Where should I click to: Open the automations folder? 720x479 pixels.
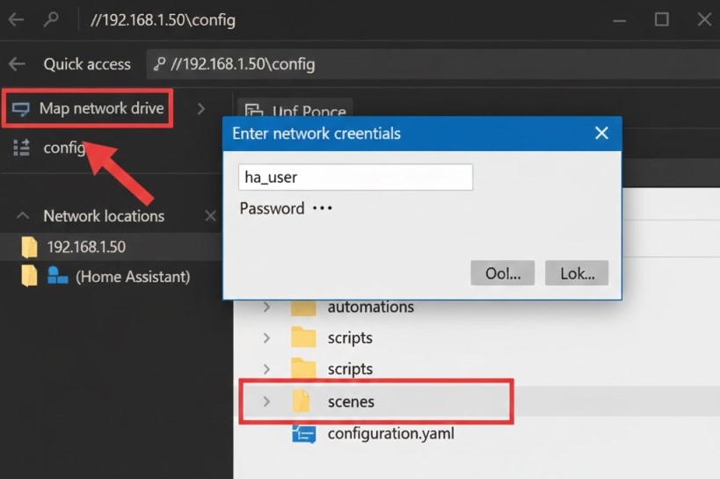click(x=371, y=307)
